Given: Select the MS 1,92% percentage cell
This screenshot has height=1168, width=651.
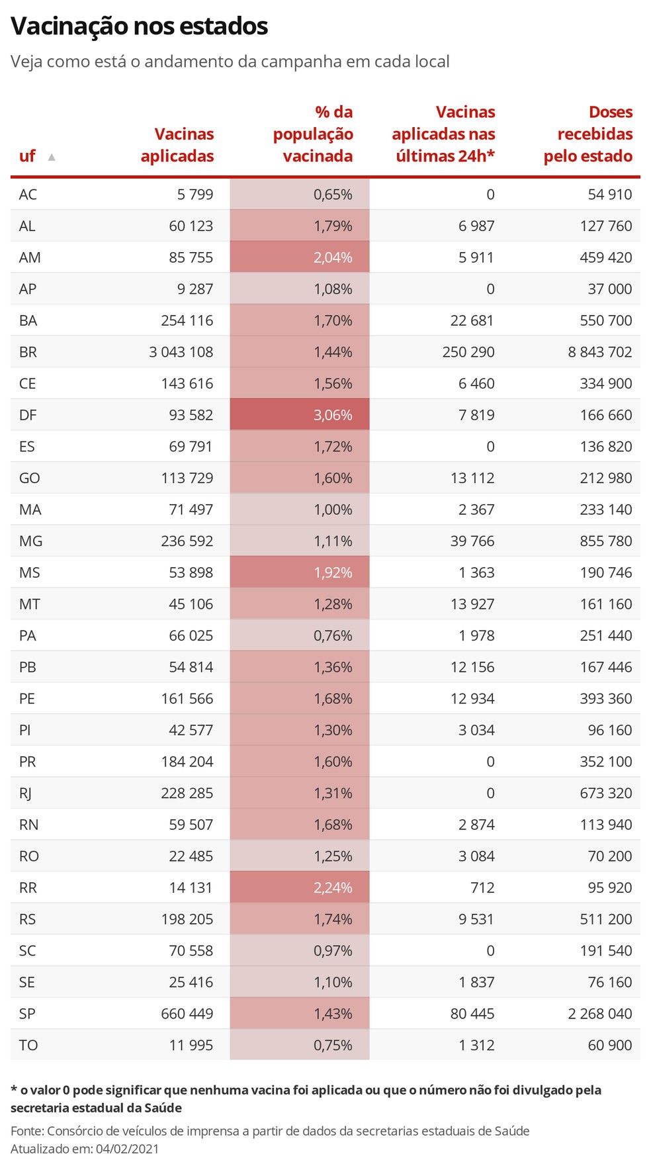Looking at the screenshot, I should click(x=300, y=572).
